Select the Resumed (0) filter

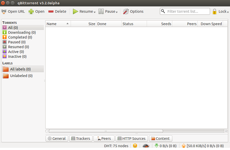pyautogui.click(x=23, y=47)
